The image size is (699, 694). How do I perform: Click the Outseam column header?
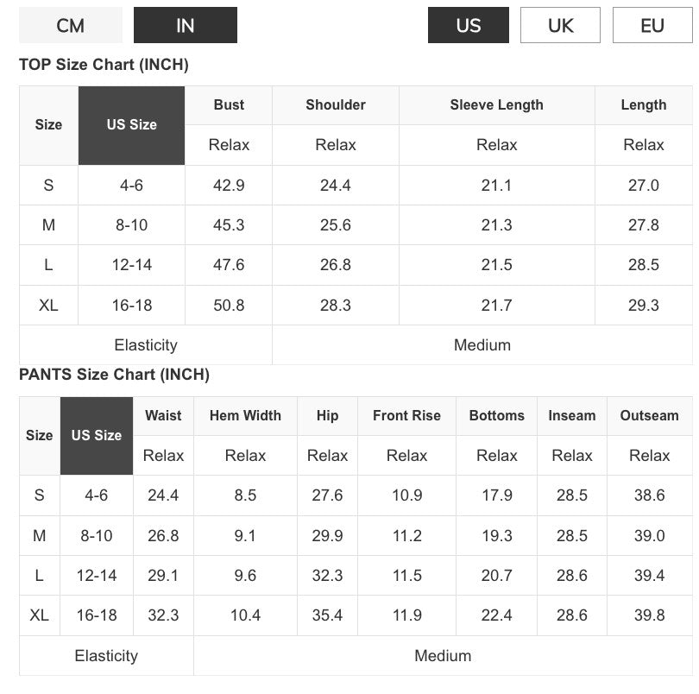(x=649, y=415)
